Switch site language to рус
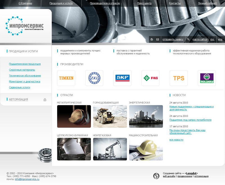 coord(212,39)
